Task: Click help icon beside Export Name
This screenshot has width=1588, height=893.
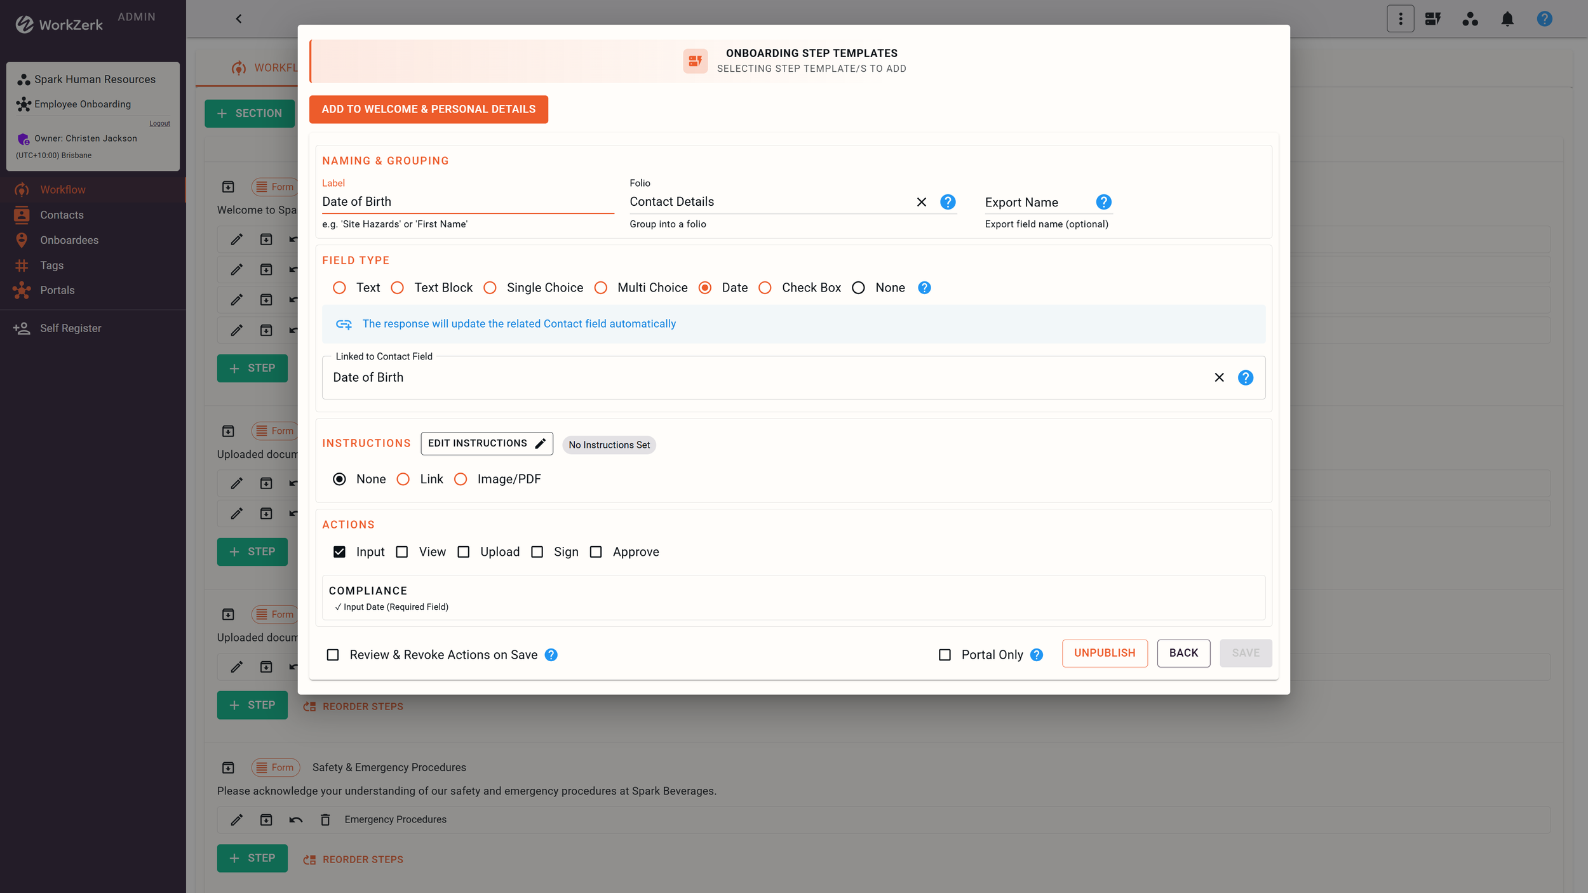Action: pyautogui.click(x=1103, y=202)
